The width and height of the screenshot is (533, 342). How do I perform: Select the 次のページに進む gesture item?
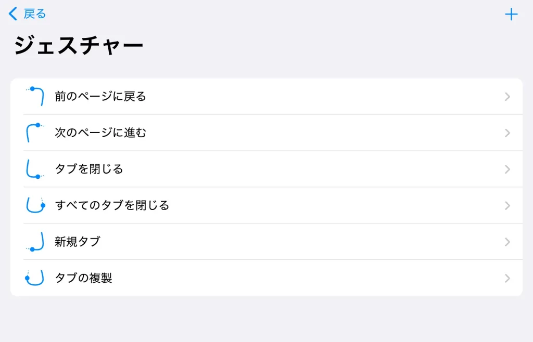100,133
